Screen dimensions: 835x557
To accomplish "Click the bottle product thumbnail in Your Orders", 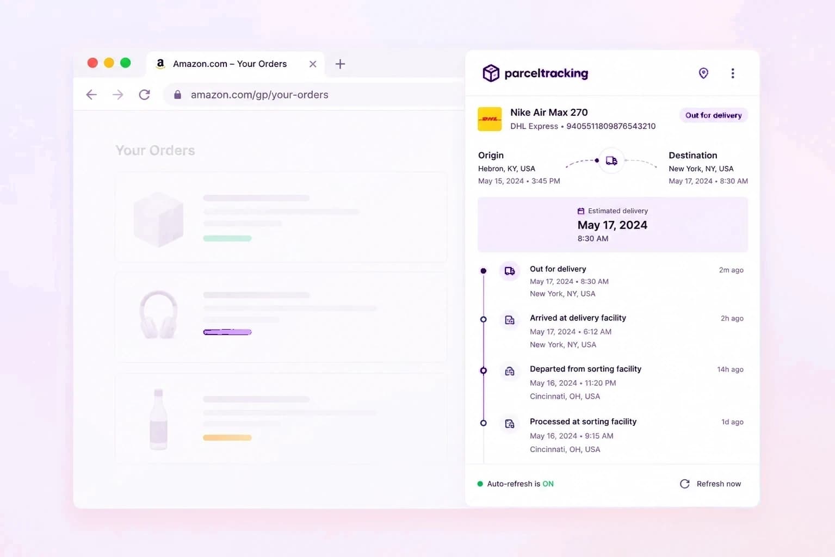I will [158, 419].
